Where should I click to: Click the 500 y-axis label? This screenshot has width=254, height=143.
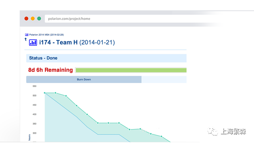click(x=35, y=96)
